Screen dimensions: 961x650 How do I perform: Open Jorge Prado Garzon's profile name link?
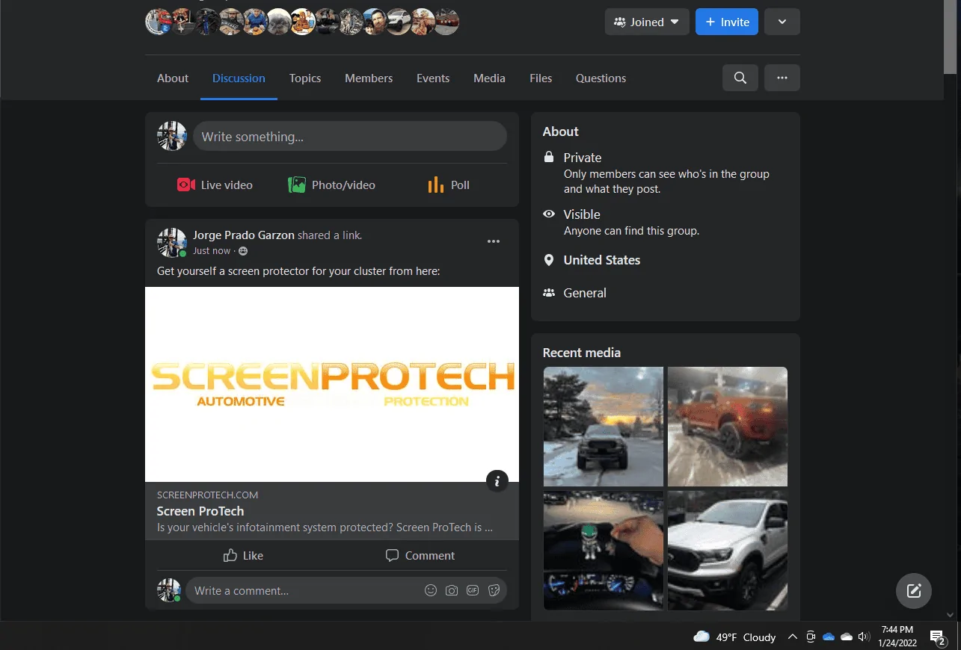pos(244,235)
